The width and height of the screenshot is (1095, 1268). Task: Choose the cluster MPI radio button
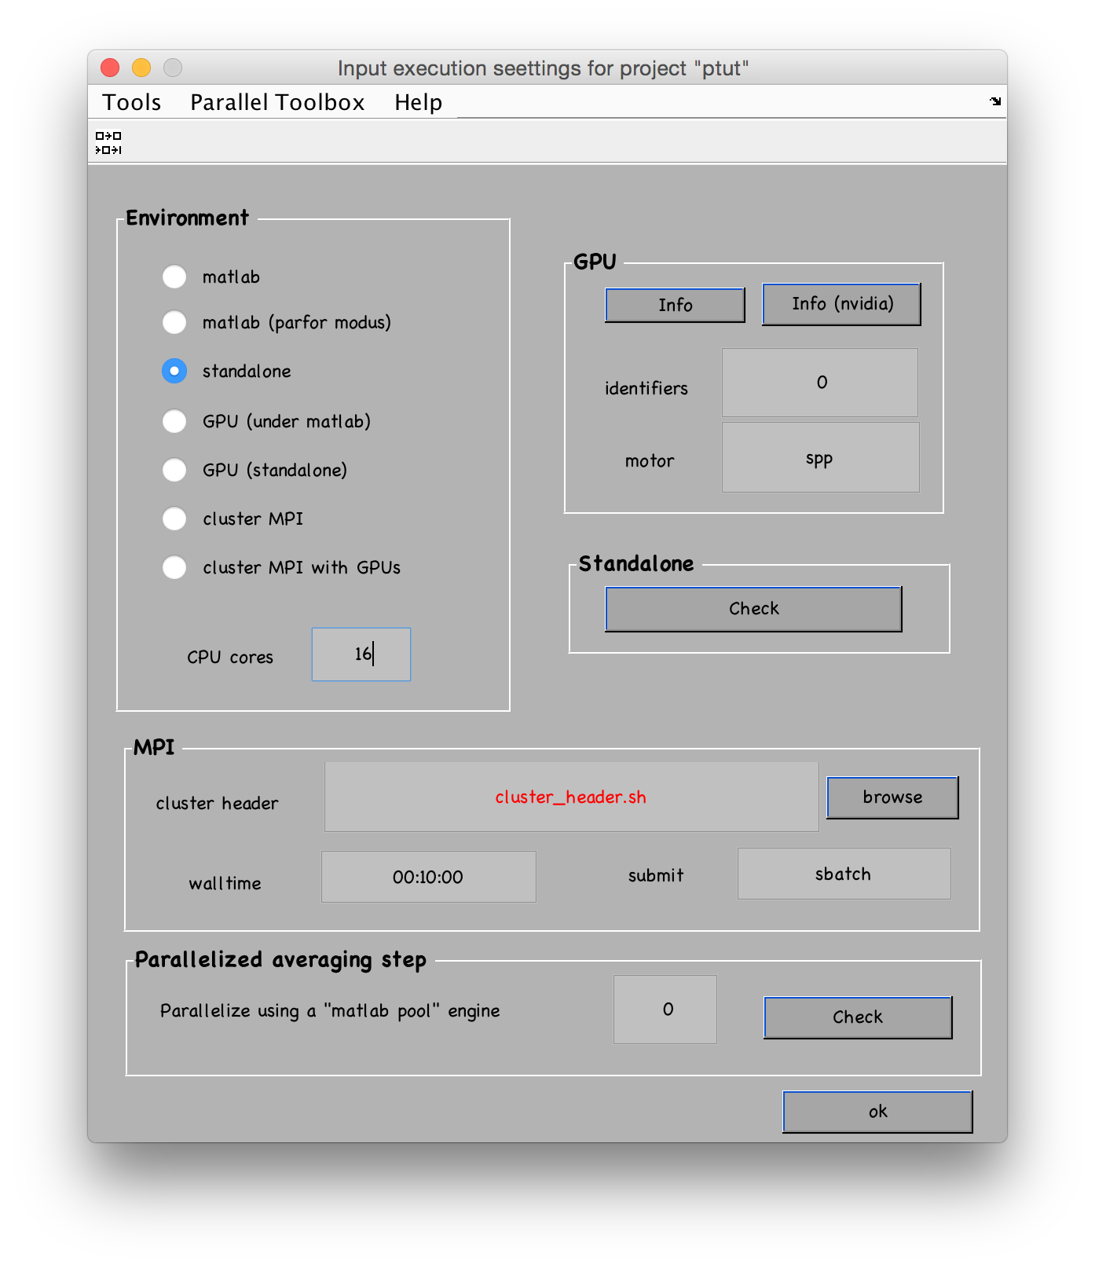click(174, 519)
